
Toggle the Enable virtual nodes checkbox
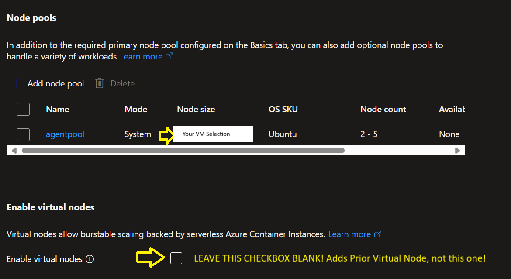[x=176, y=258]
